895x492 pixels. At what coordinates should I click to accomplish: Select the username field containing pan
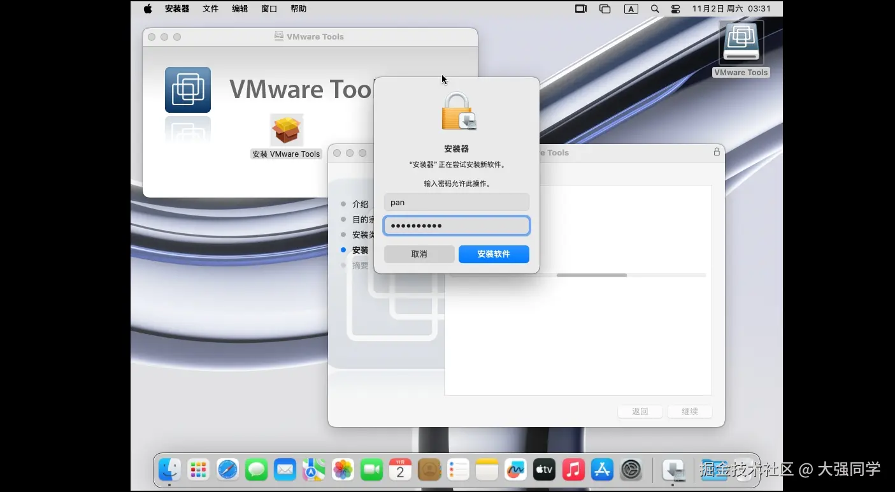[x=457, y=203]
